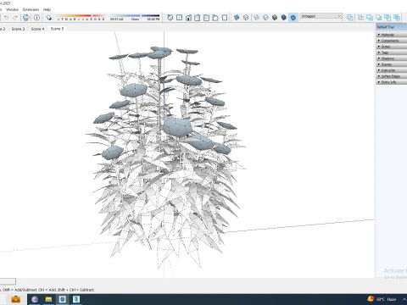Select Wireframe face style
Screen dimensions: 407x305
256,18
